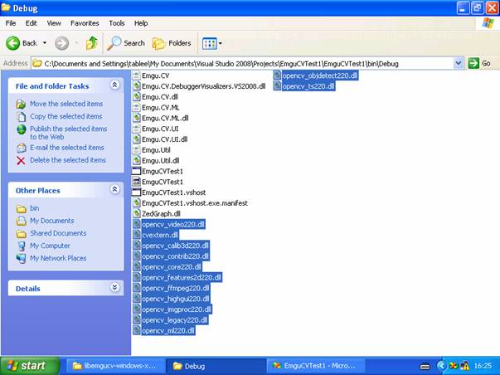Viewport: 500px width, 375px height.
Task: Expand the Address bar dropdown arrow
Action: (x=459, y=63)
